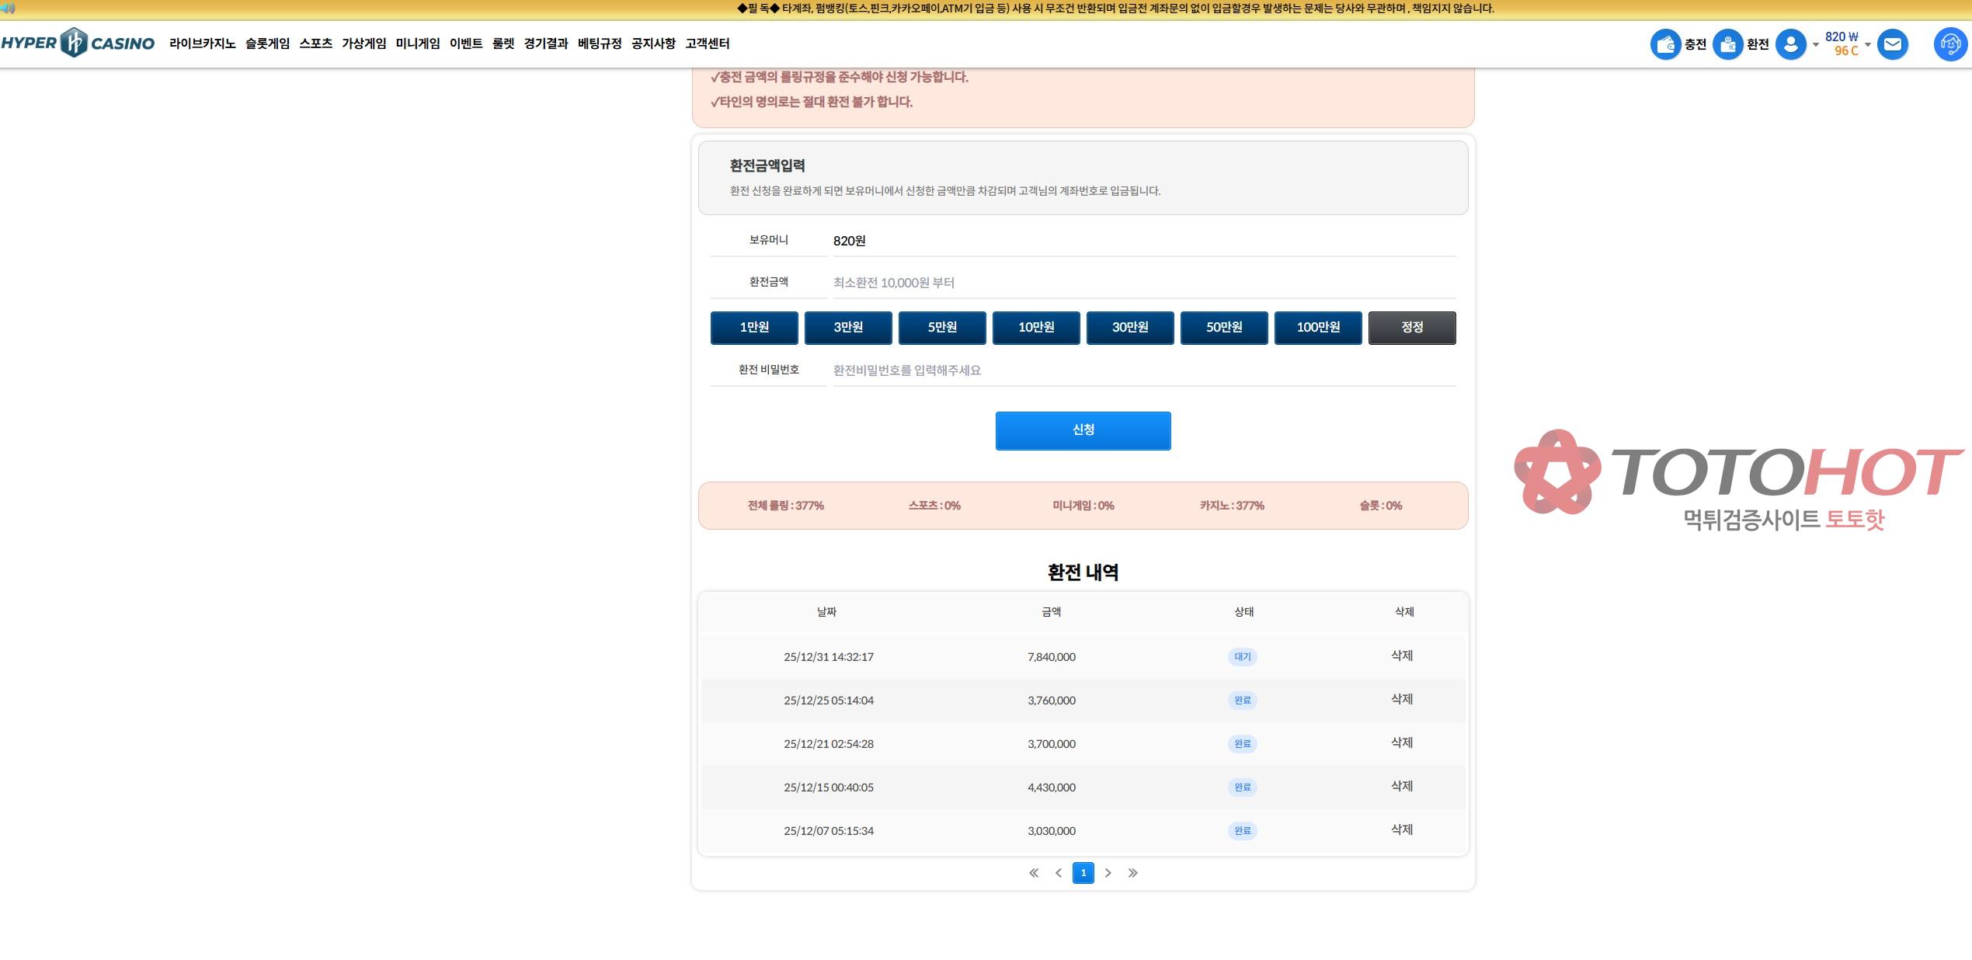This screenshot has width=1972, height=960.
Task: Select page 1 in pagination
Action: tap(1083, 873)
